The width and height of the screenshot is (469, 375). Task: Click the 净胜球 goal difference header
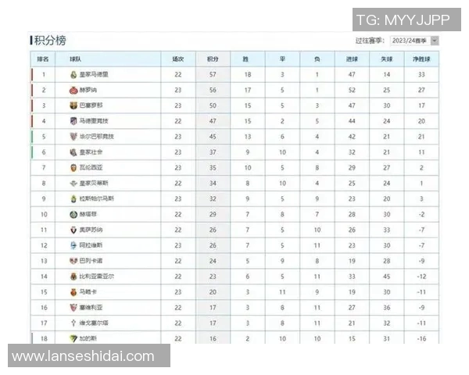pos(421,59)
